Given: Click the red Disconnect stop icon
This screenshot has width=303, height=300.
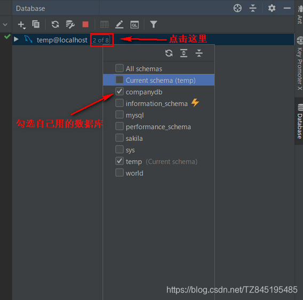Looking at the screenshot, I should (85, 25).
